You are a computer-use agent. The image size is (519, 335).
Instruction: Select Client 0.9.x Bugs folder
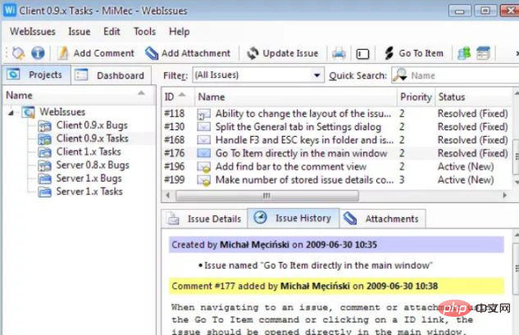[x=92, y=125]
